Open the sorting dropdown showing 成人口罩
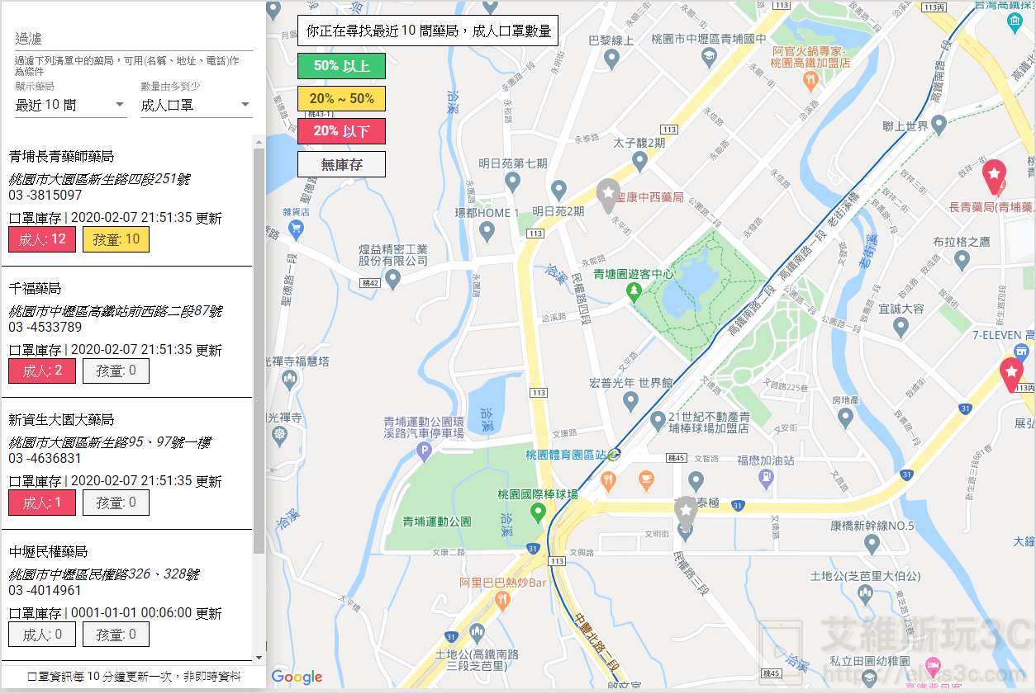 click(196, 104)
